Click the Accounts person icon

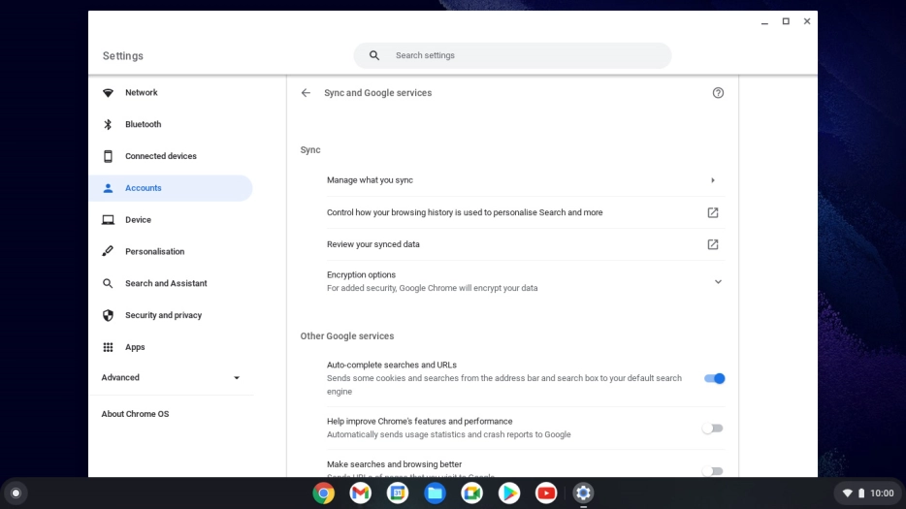(108, 188)
